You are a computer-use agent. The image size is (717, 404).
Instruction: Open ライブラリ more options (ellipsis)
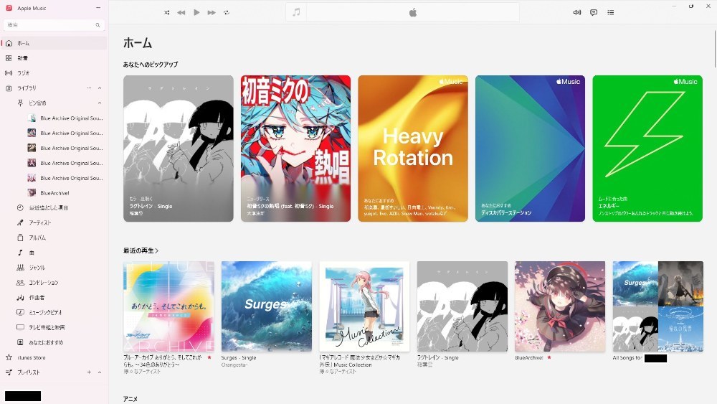point(89,88)
